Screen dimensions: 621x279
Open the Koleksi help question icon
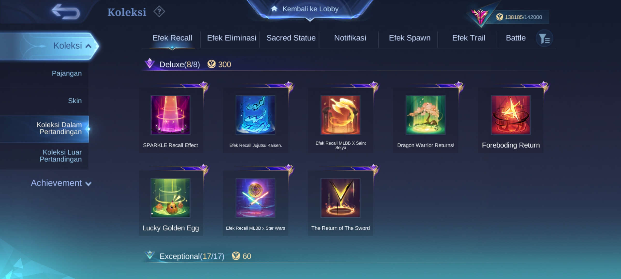tap(159, 12)
